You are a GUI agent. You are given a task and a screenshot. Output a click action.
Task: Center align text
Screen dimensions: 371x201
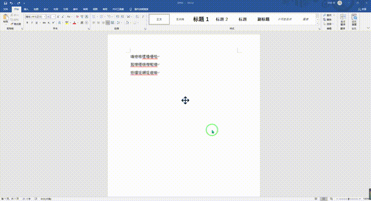tap(98, 23)
